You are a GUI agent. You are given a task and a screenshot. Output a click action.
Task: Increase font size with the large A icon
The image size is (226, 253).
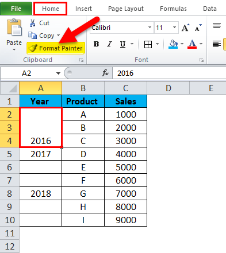coord(186,28)
